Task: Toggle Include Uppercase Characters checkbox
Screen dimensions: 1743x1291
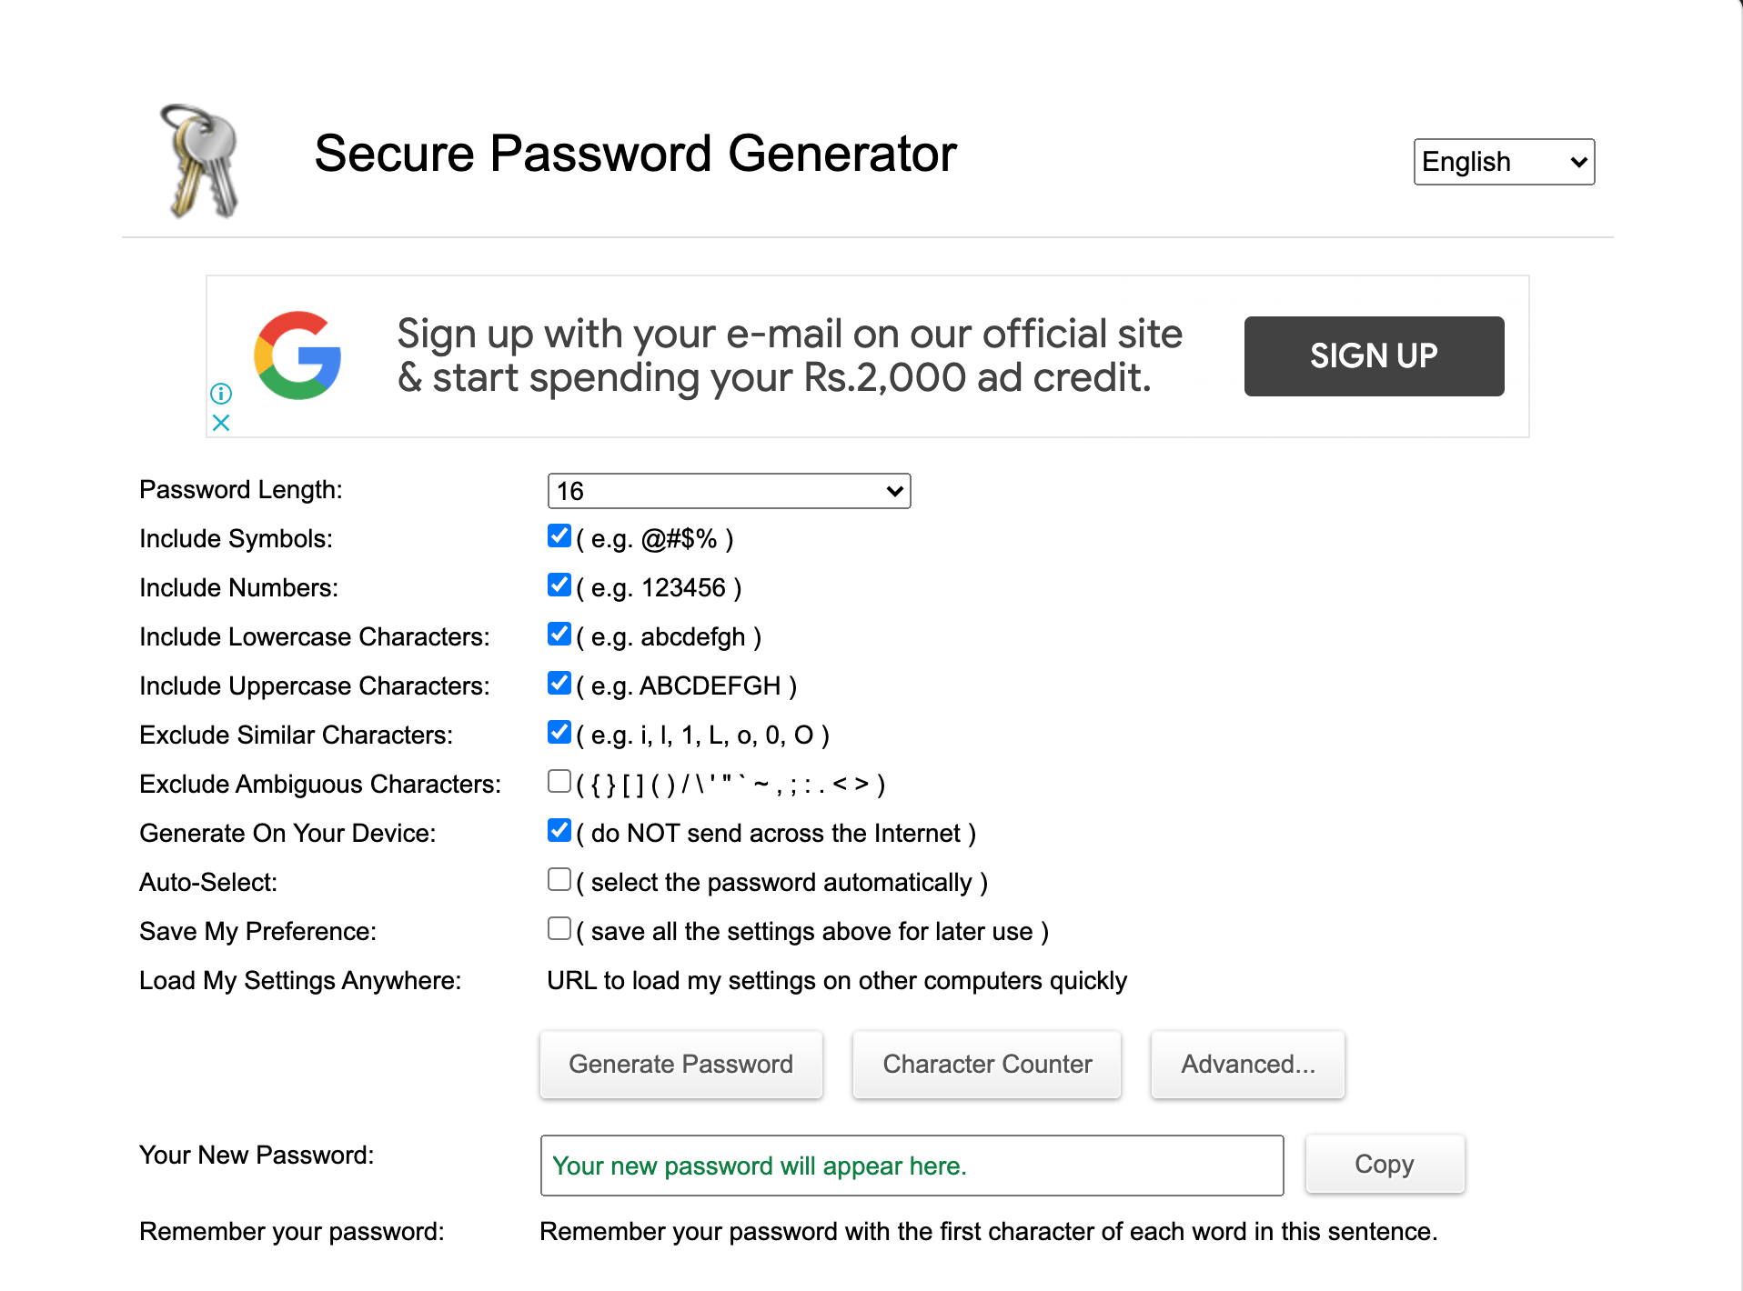Action: pyautogui.click(x=559, y=684)
